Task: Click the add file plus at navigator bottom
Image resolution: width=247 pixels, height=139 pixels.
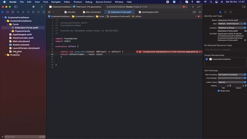Action: click(x=3, y=137)
